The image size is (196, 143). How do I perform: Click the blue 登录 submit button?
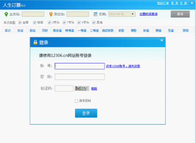[x=86, y=113]
